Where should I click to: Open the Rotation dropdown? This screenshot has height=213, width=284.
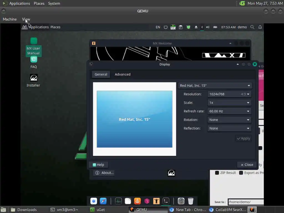coord(229,120)
